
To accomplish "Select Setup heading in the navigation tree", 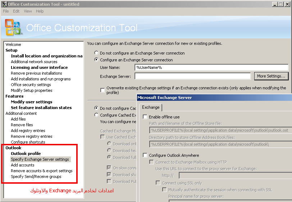I will click(x=12, y=50).
